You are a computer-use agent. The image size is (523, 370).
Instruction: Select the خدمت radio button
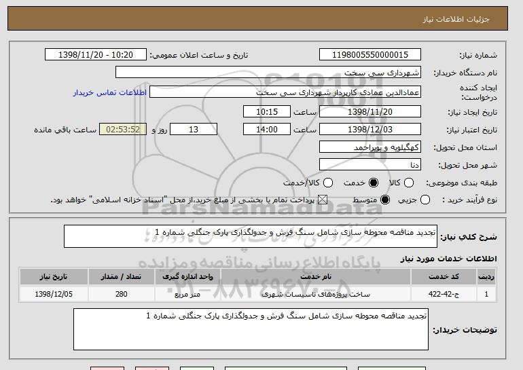(x=374, y=183)
